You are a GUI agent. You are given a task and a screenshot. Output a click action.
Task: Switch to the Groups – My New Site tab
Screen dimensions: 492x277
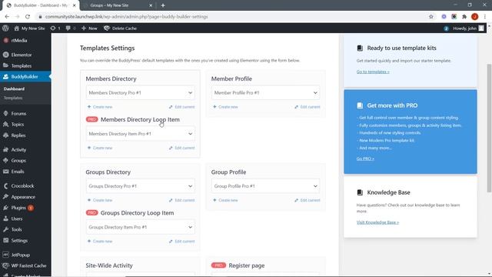click(x=117, y=5)
